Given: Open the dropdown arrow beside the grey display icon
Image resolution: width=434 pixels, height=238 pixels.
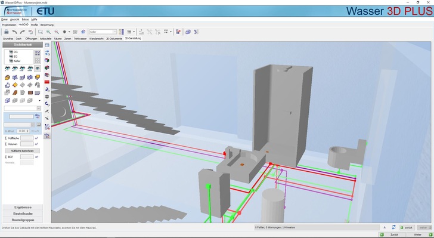Looking at the screenshot, I should pos(134,32).
